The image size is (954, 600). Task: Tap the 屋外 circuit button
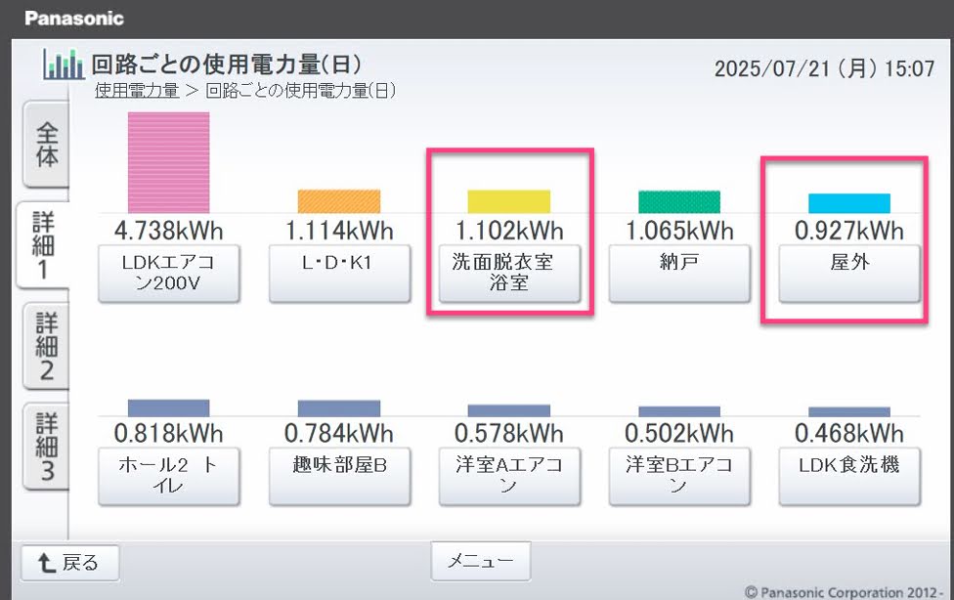(x=848, y=274)
